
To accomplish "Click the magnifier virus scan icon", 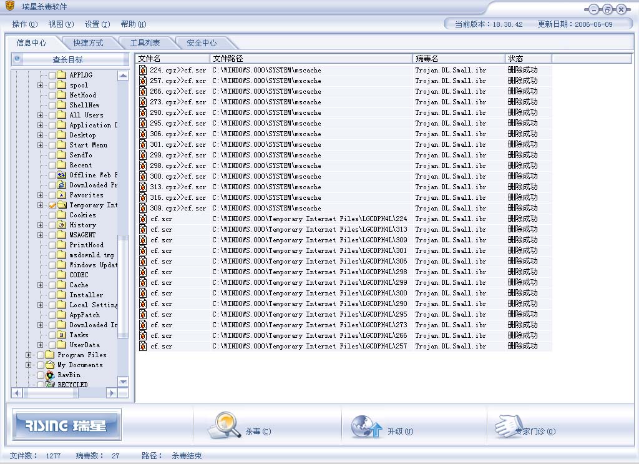I will (x=225, y=426).
